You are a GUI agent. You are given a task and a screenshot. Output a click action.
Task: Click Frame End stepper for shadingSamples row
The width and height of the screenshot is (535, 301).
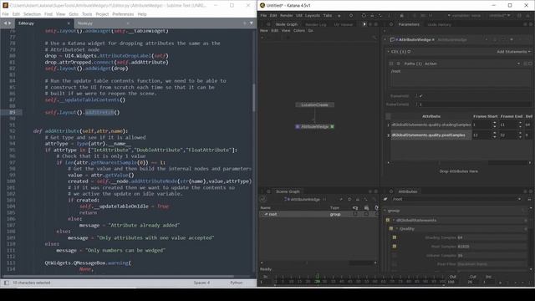(x=520, y=125)
